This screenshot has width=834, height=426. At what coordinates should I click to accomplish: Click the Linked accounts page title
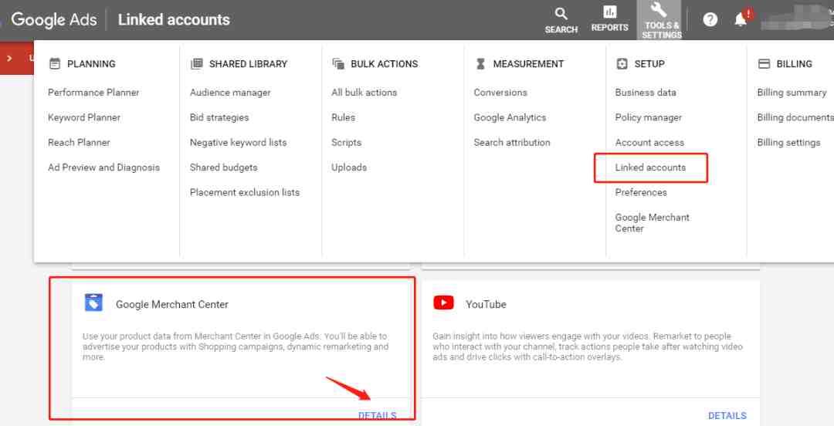point(174,19)
